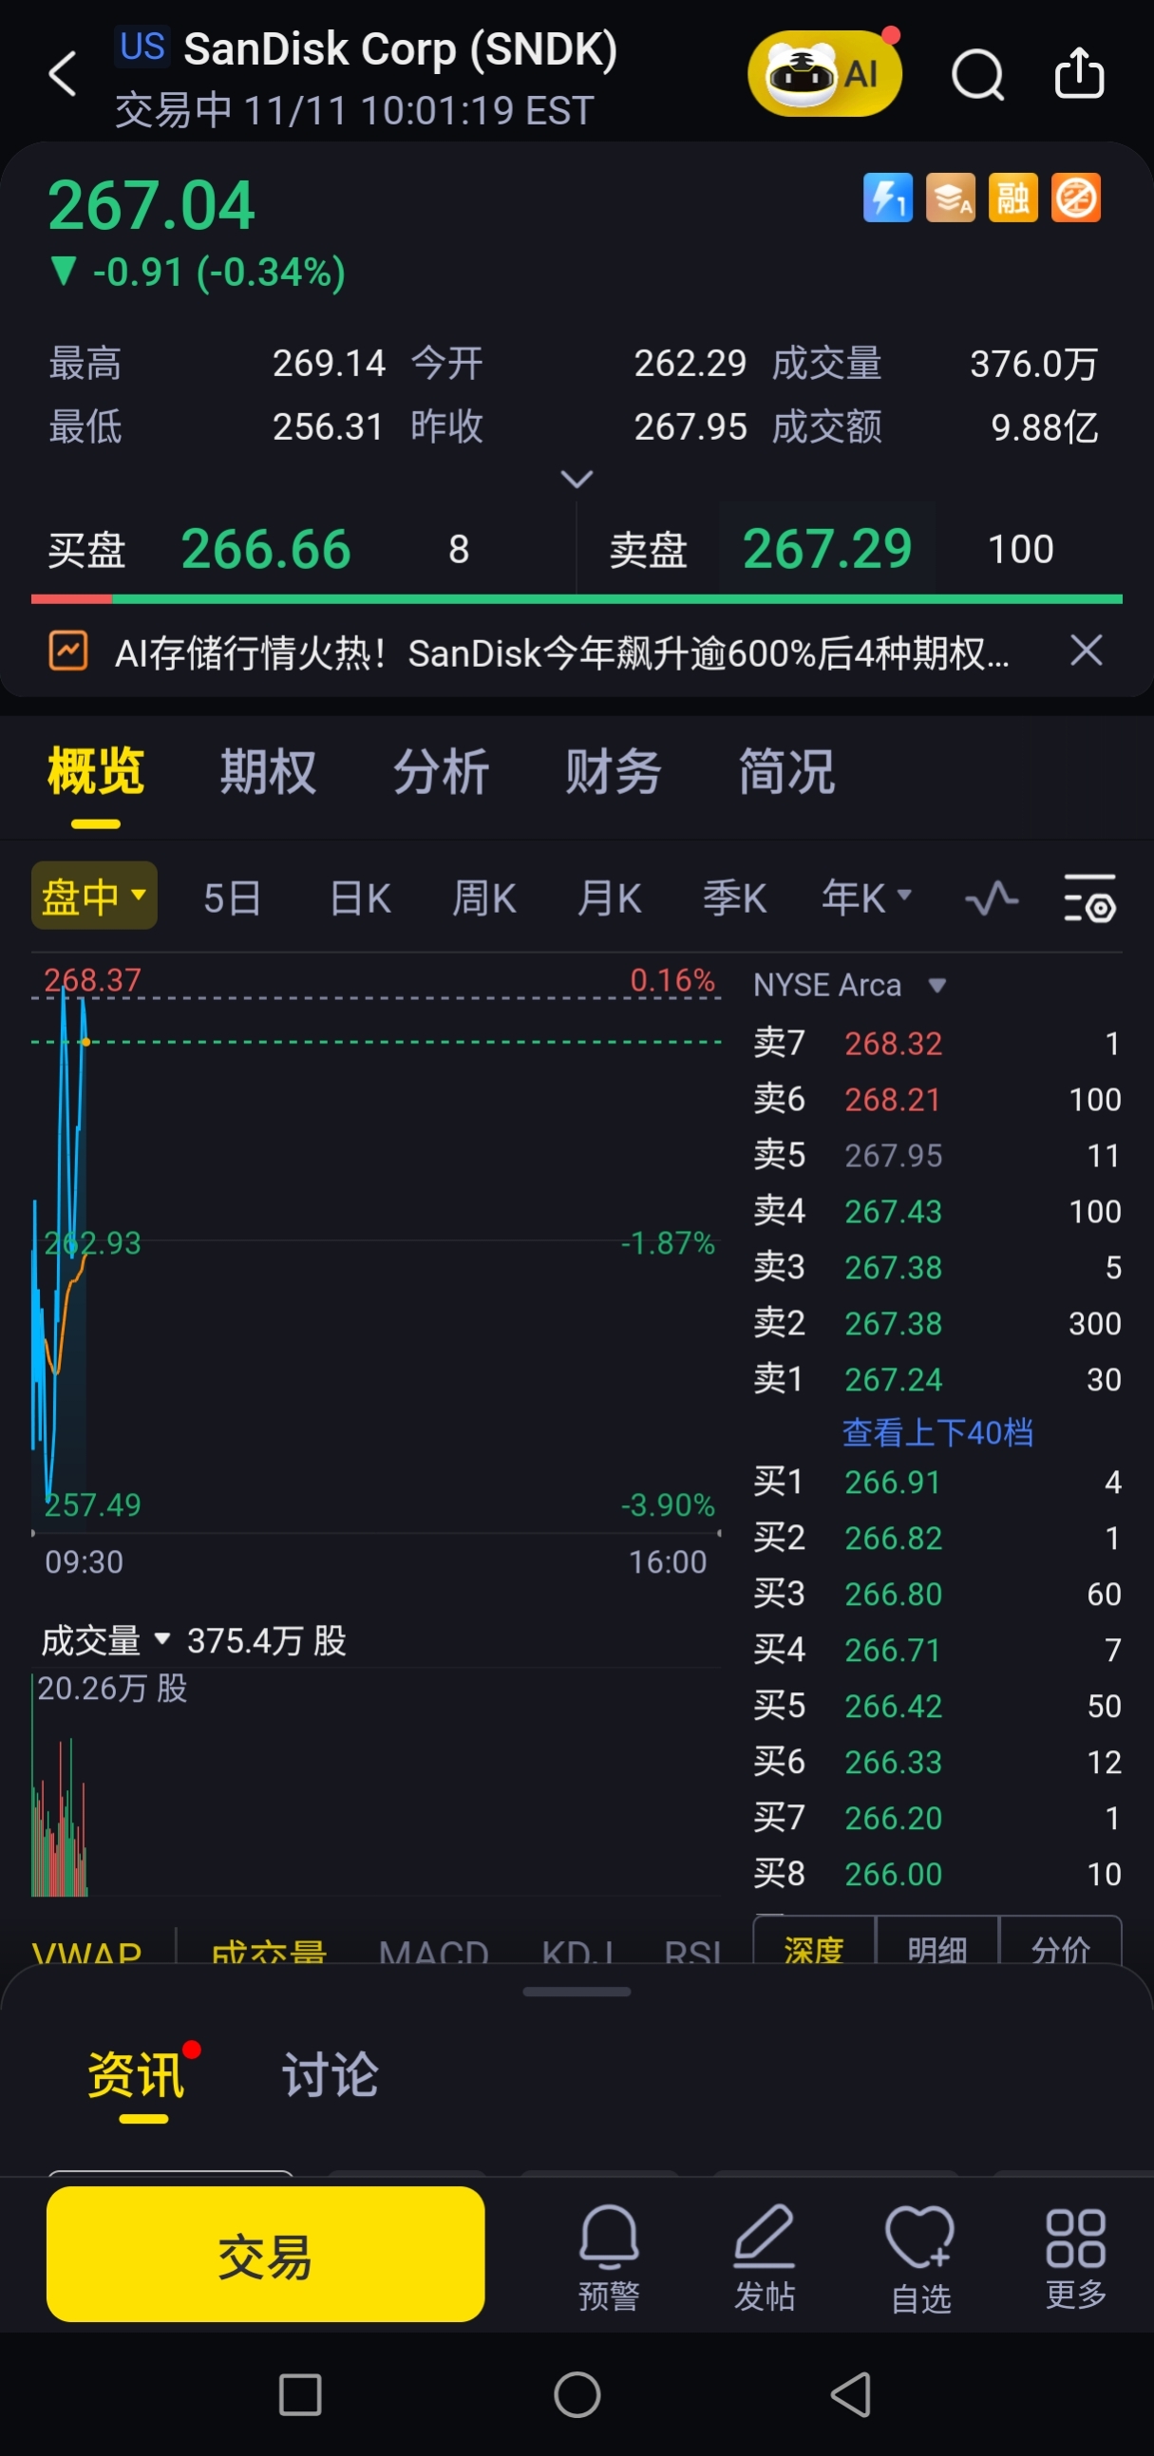Expand more quote details chevron

(x=576, y=478)
